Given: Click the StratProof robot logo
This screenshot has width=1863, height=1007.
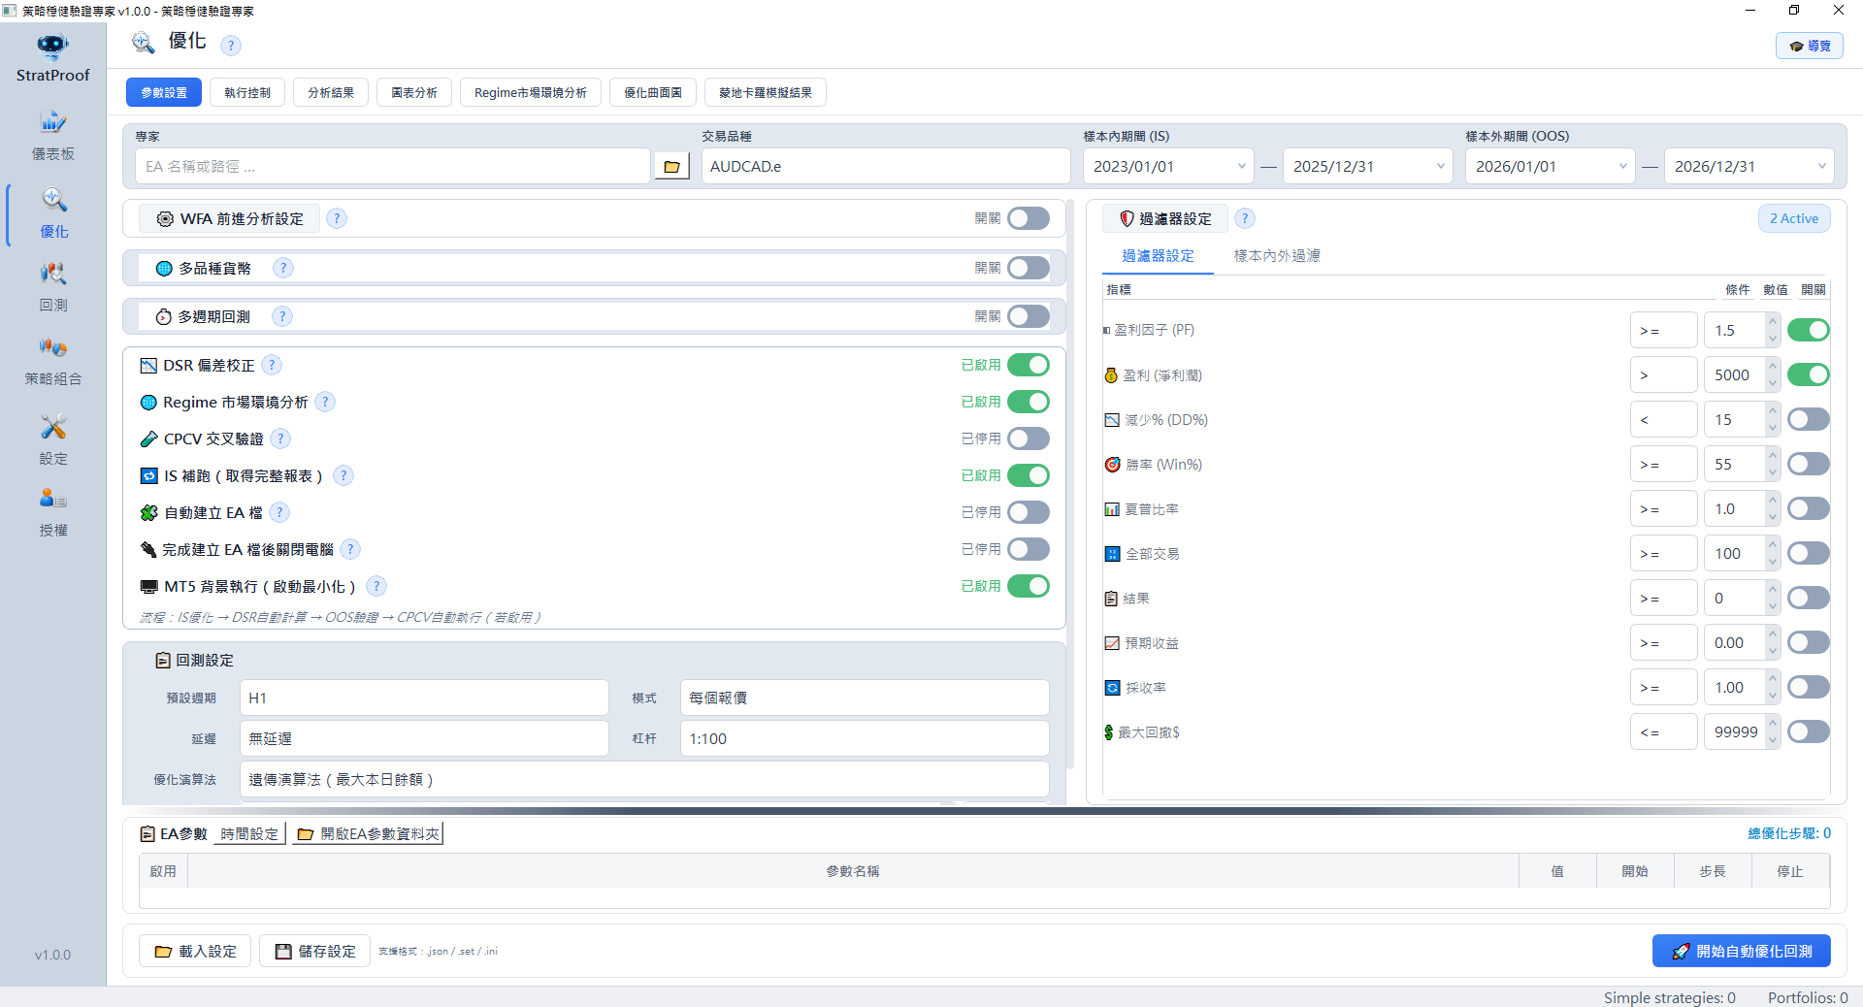Looking at the screenshot, I should (52, 46).
